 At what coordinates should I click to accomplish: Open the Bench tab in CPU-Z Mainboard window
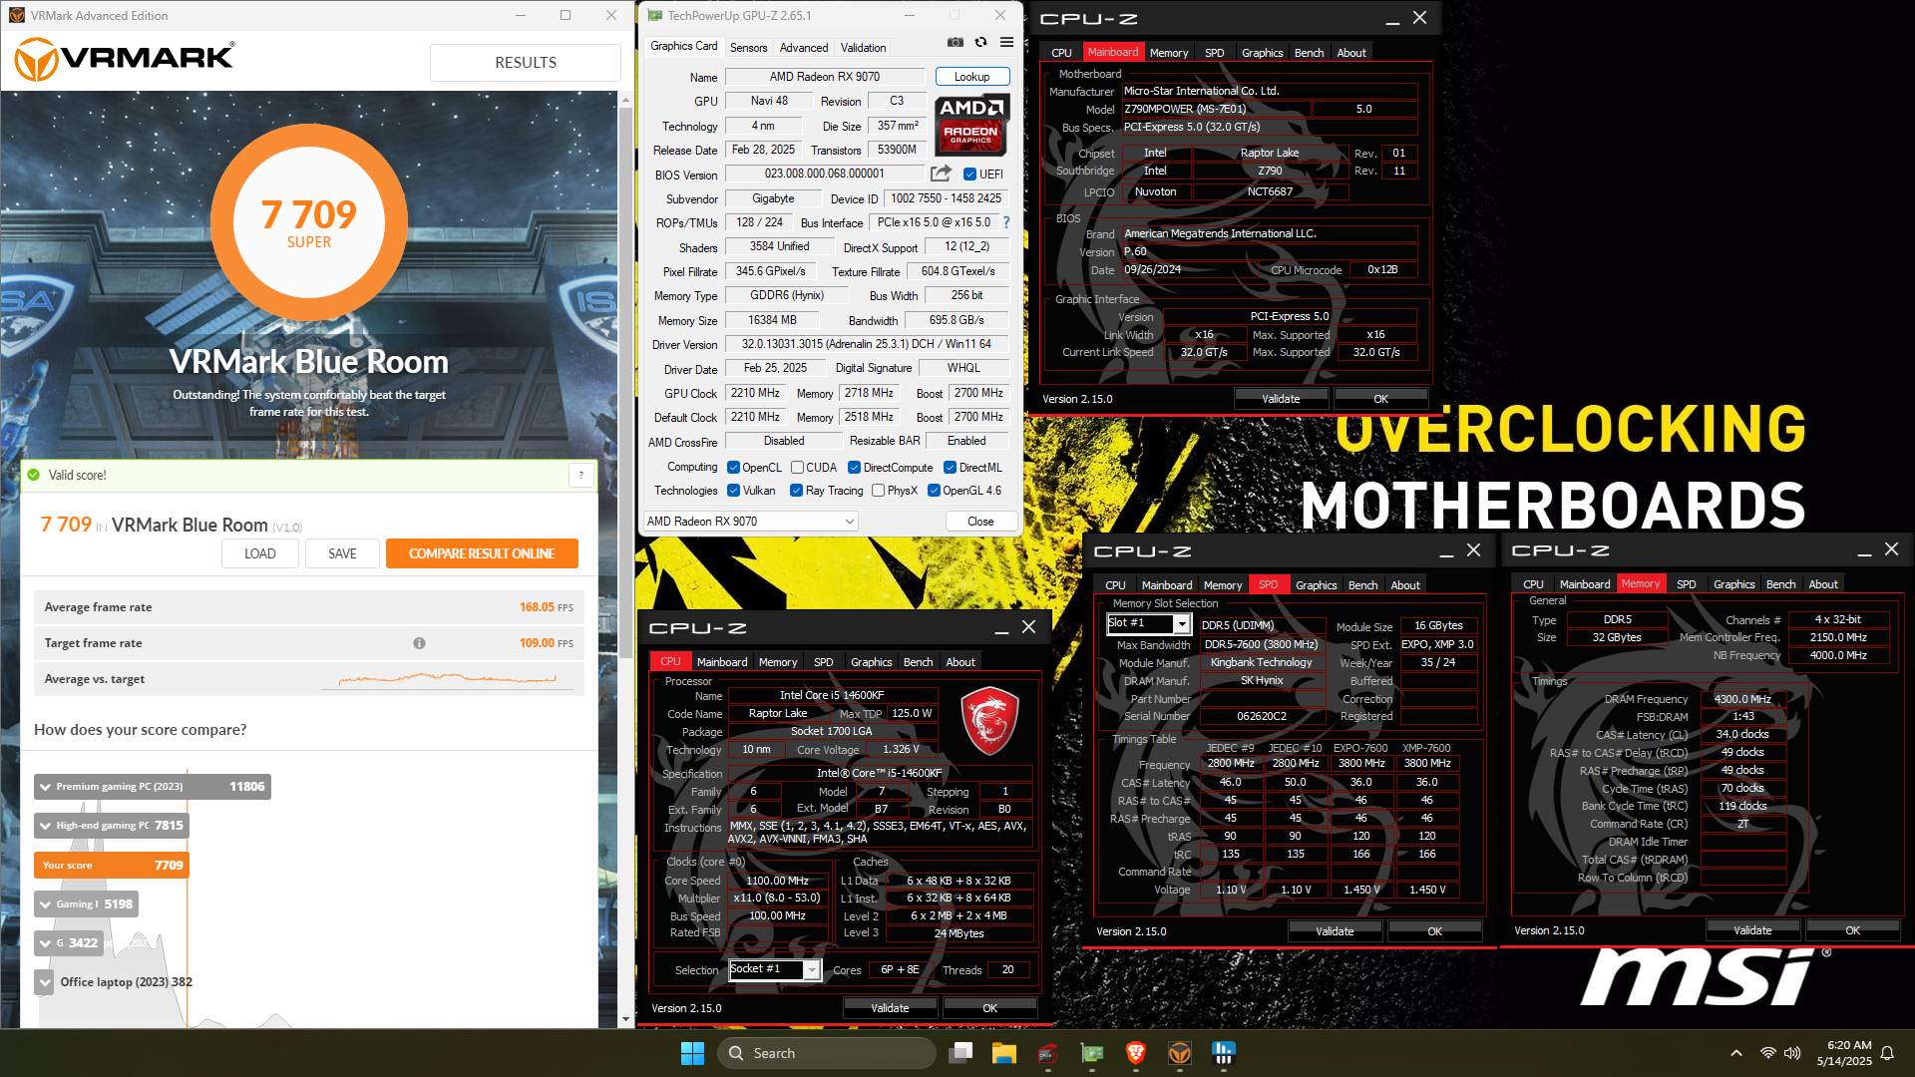point(1309,53)
